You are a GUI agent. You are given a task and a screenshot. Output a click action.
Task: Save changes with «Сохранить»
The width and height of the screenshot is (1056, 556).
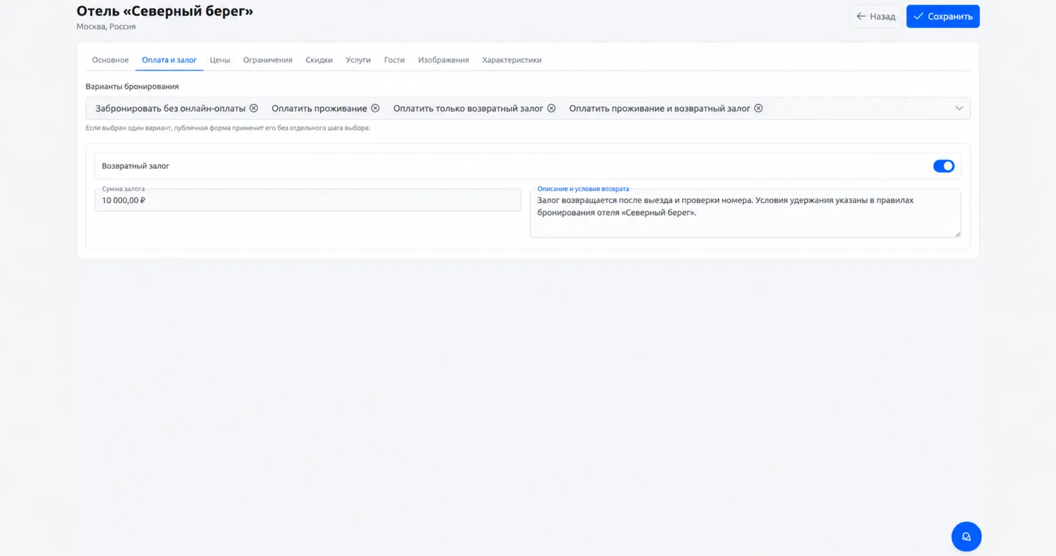[943, 17]
